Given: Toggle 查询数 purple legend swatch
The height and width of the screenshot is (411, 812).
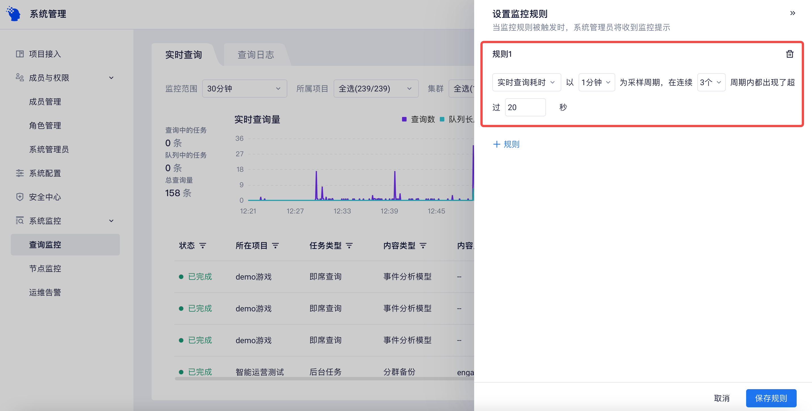Looking at the screenshot, I should pyautogui.click(x=404, y=119).
